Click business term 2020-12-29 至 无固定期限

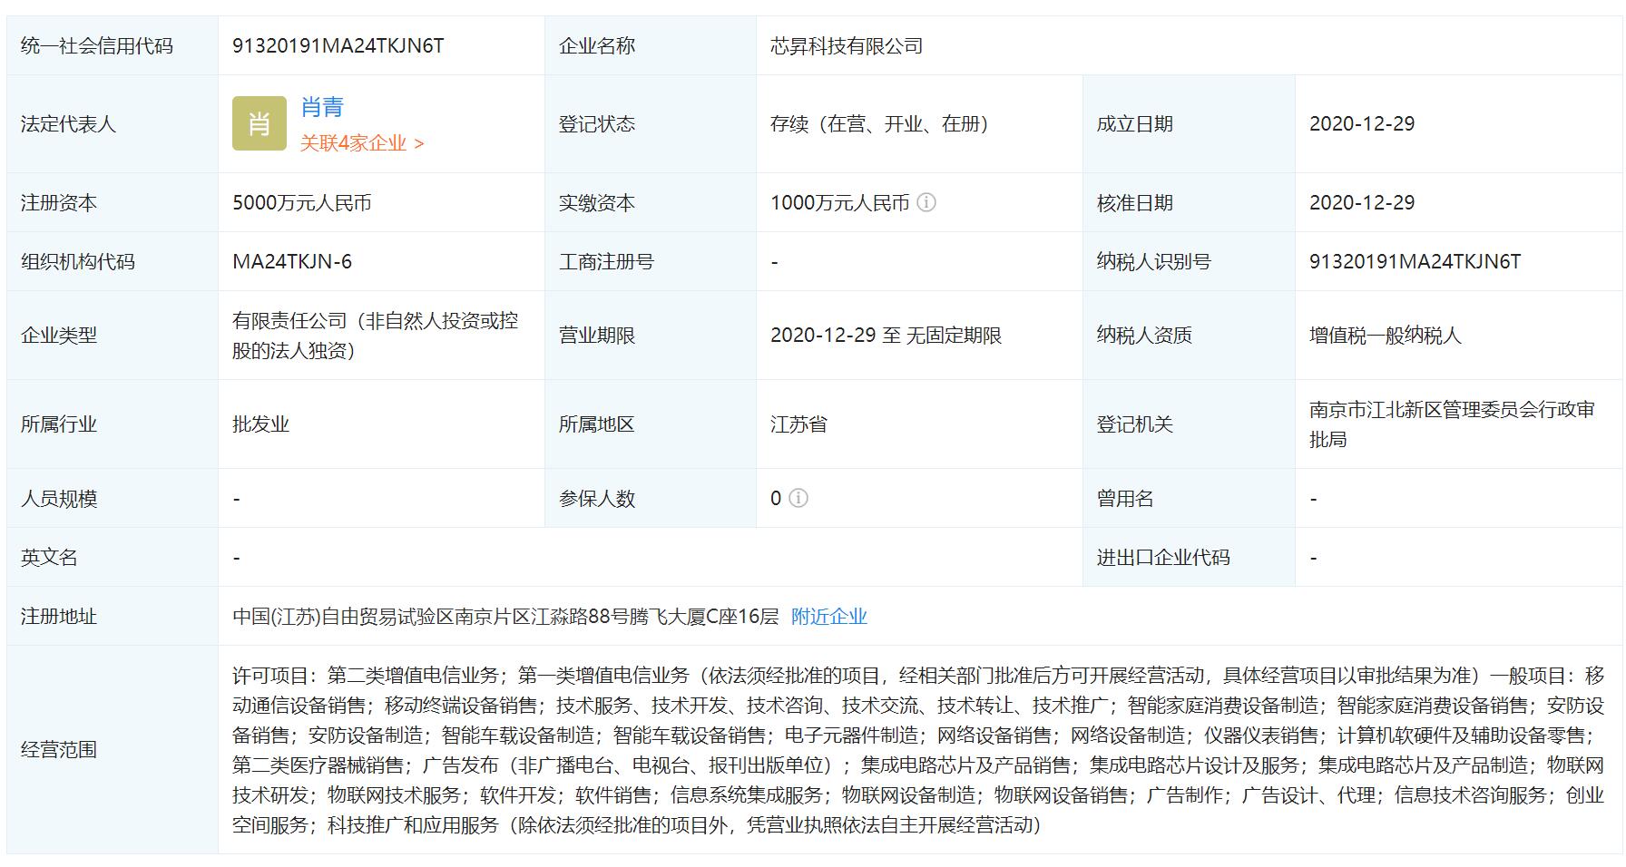point(886,336)
